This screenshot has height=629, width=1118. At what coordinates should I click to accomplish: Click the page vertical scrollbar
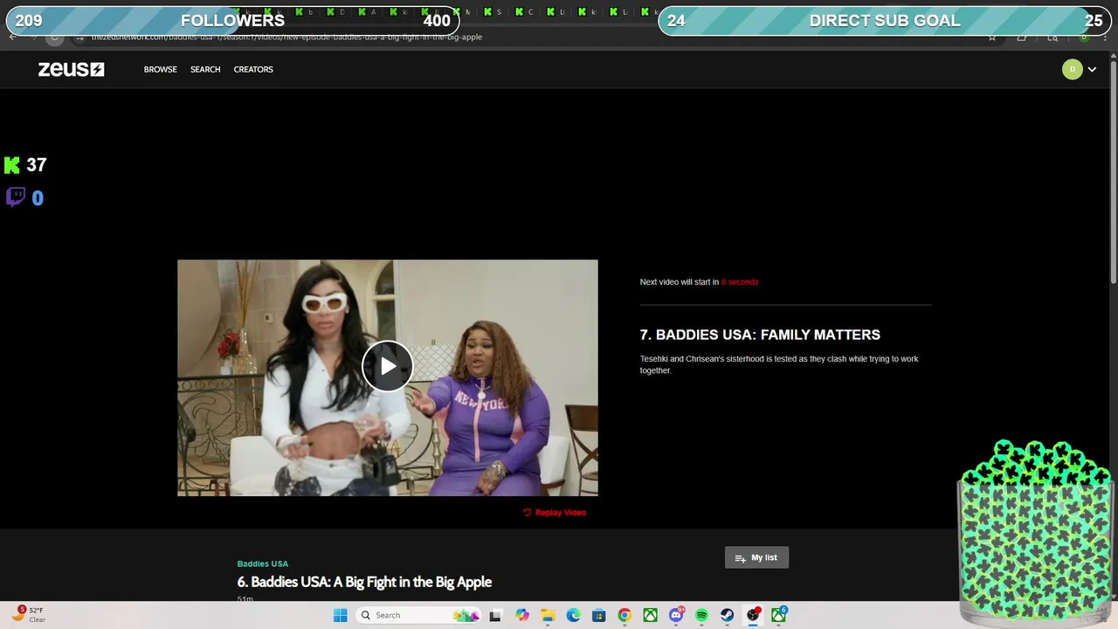coord(1113,170)
